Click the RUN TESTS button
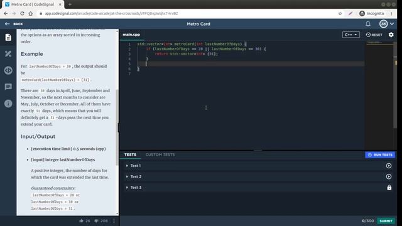Viewport: 402px width, 226px height. point(380,155)
